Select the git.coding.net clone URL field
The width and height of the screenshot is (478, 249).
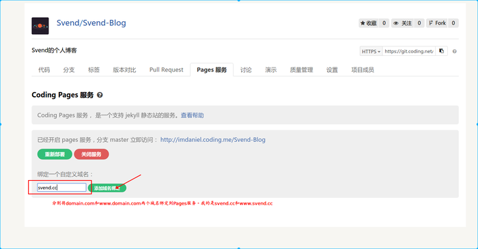409,51
